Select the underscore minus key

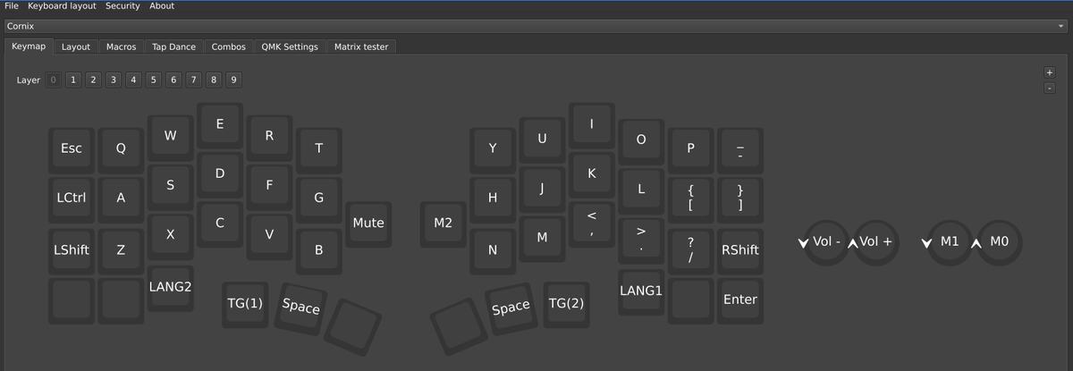[740, 148]
